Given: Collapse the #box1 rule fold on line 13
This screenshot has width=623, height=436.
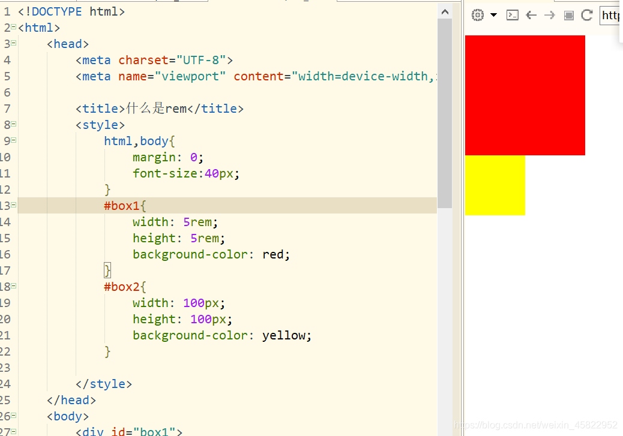Looking at the screenshot, I should pos(14,205).
